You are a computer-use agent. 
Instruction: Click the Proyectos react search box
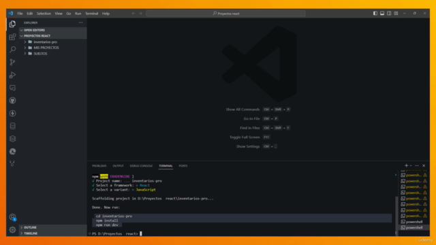pyautogui.click(x=225, y=14)
